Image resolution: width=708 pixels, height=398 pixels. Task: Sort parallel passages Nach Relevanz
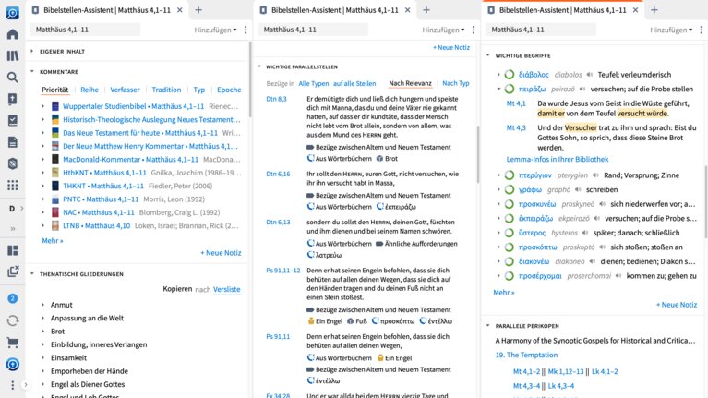[x=411, y=83]
